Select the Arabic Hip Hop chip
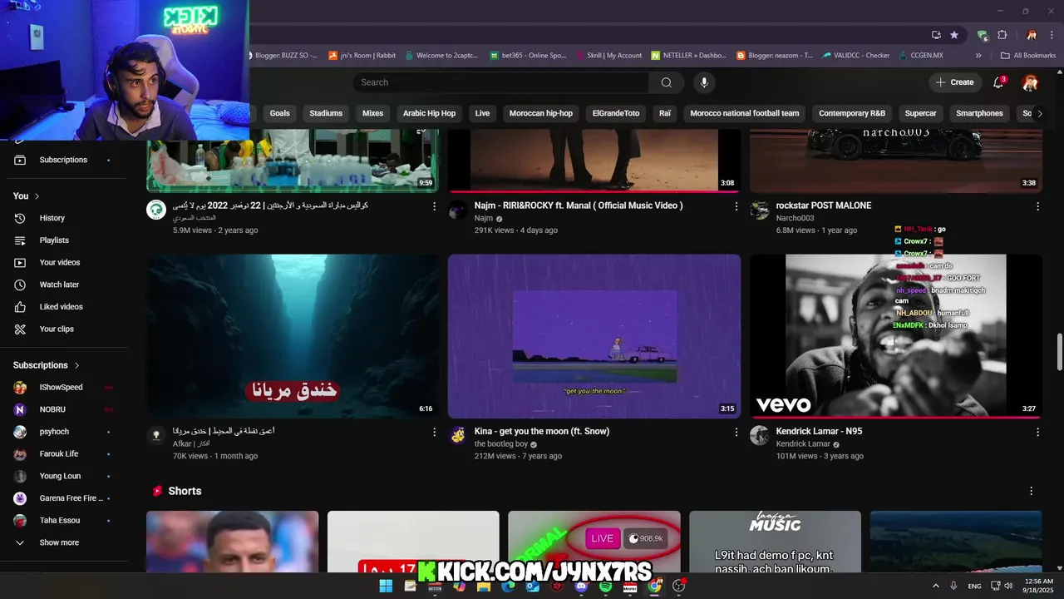The width and height of the screenshot is (1064, 599). pos(429,113)
